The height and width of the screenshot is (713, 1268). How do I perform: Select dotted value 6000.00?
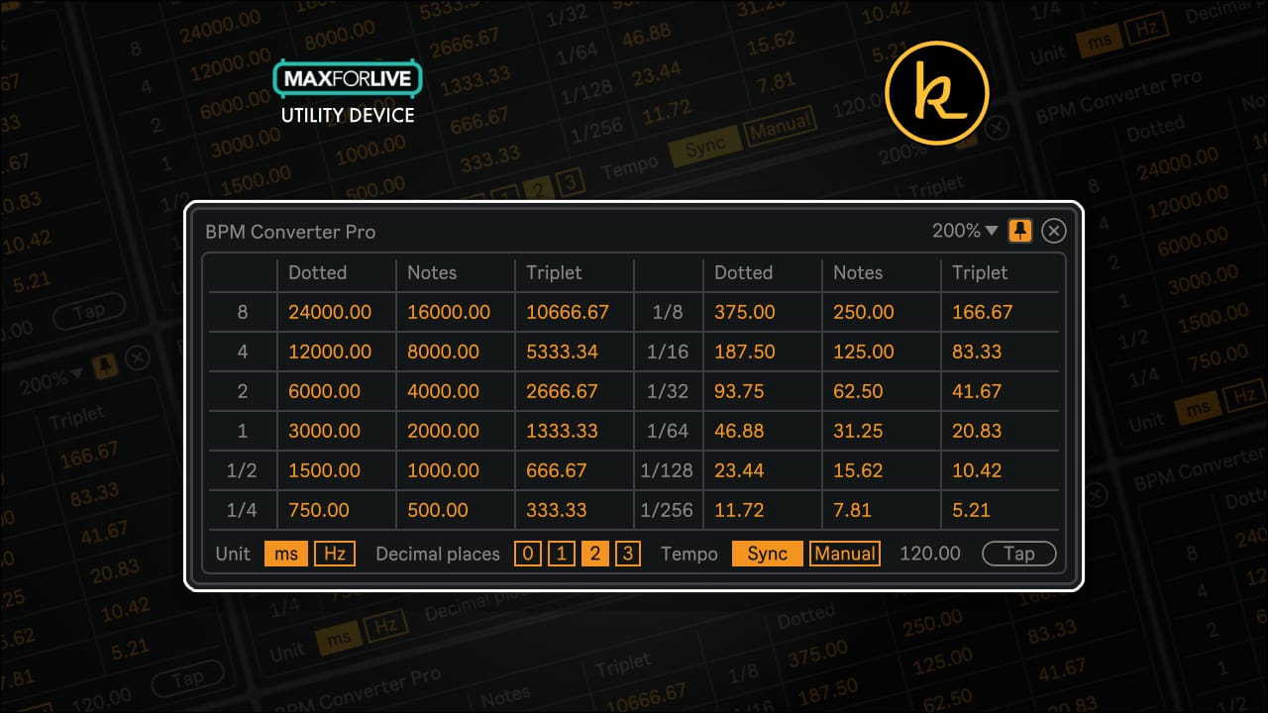point(324,391)
